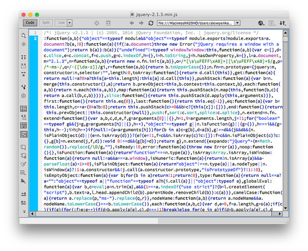Click the Collapse Full Tag icon
308x251 pixels.
coord(23,57)
